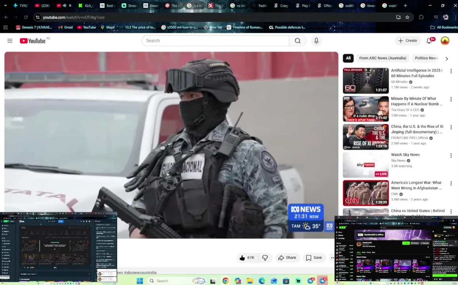Open the Sky News live thumbnail
This screenshot has height=285, width=458.
pos(366,165)
